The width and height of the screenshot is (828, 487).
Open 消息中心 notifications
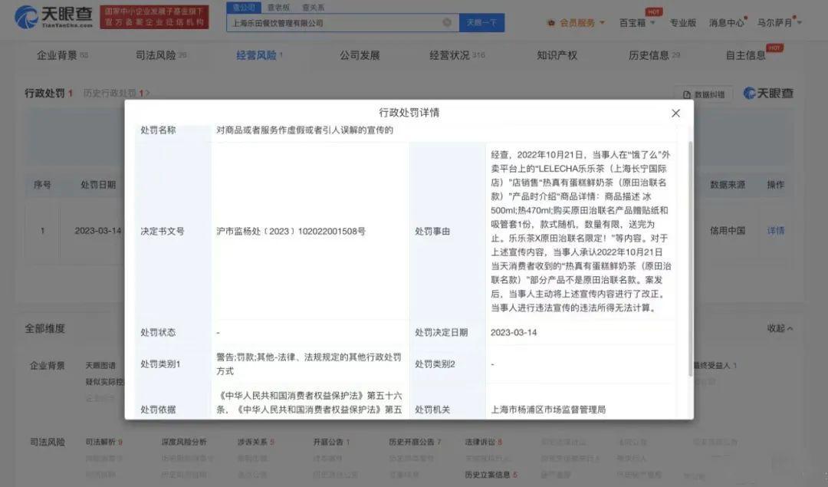(727, 23)
